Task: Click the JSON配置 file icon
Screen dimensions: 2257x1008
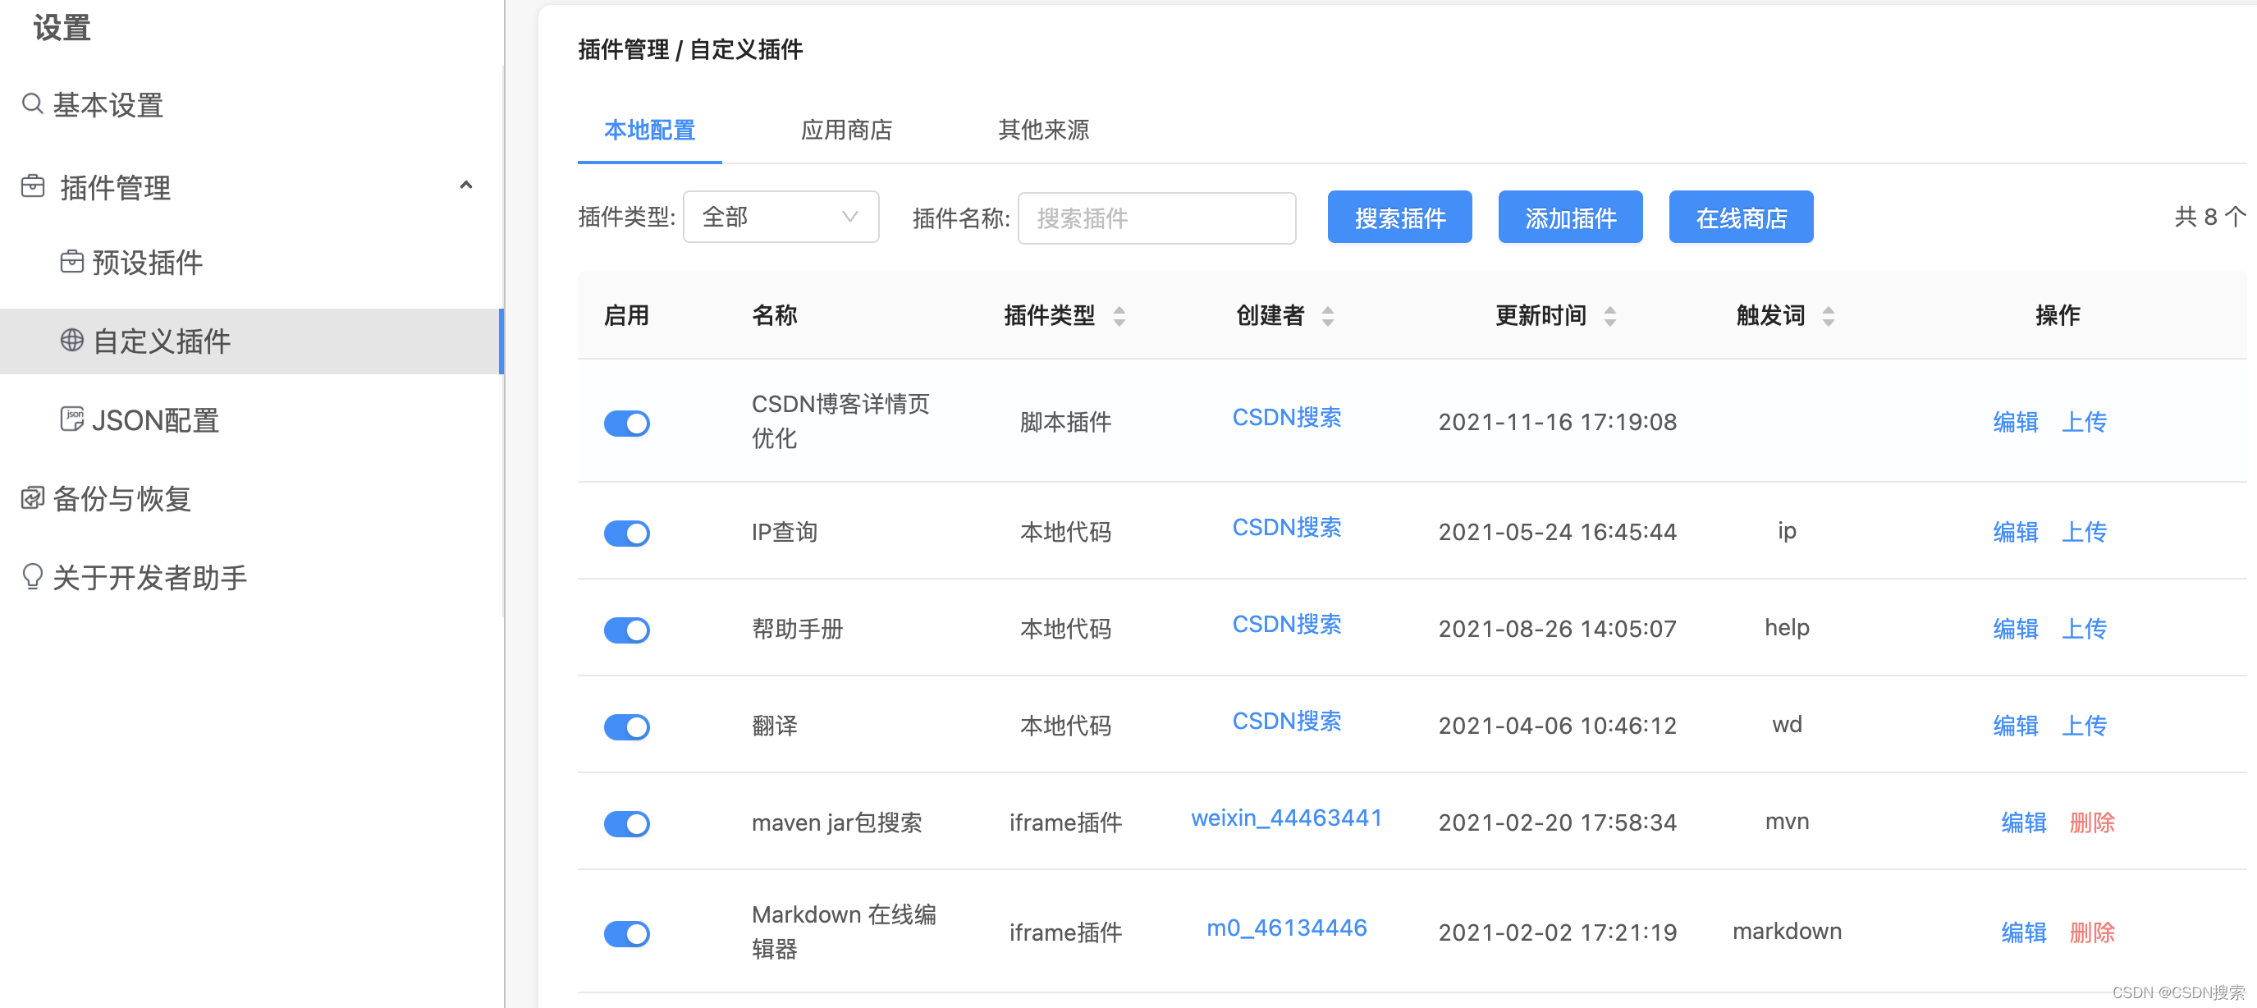Action: pyautogui.click(x=72, y=419)
